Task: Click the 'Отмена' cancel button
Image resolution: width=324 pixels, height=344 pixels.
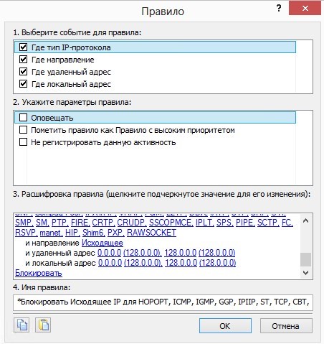Action: coord(286,326)
